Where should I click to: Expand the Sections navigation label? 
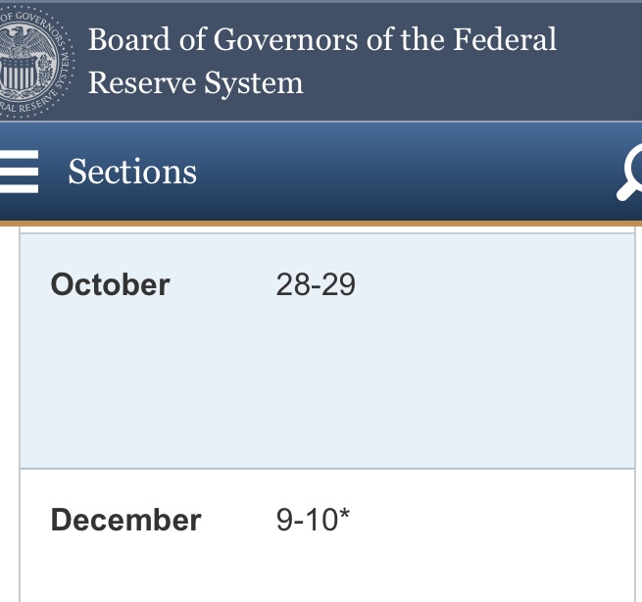(132, 173)
